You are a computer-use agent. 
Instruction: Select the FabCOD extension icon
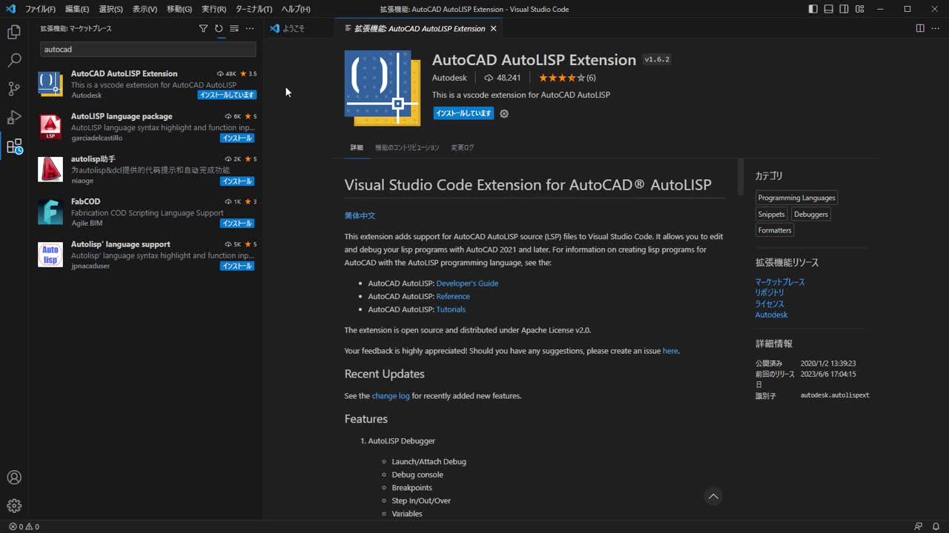click(x=50, y=212)
